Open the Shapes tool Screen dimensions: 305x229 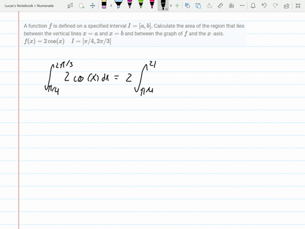point(187,6)
